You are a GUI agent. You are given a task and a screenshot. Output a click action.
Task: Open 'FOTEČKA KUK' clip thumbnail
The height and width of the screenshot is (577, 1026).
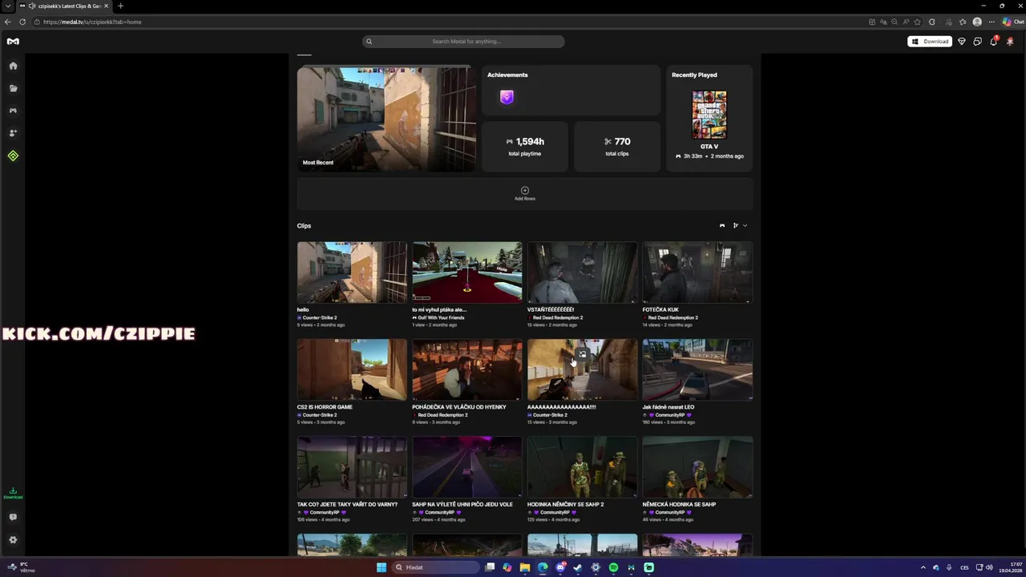(x=697, y=272)
